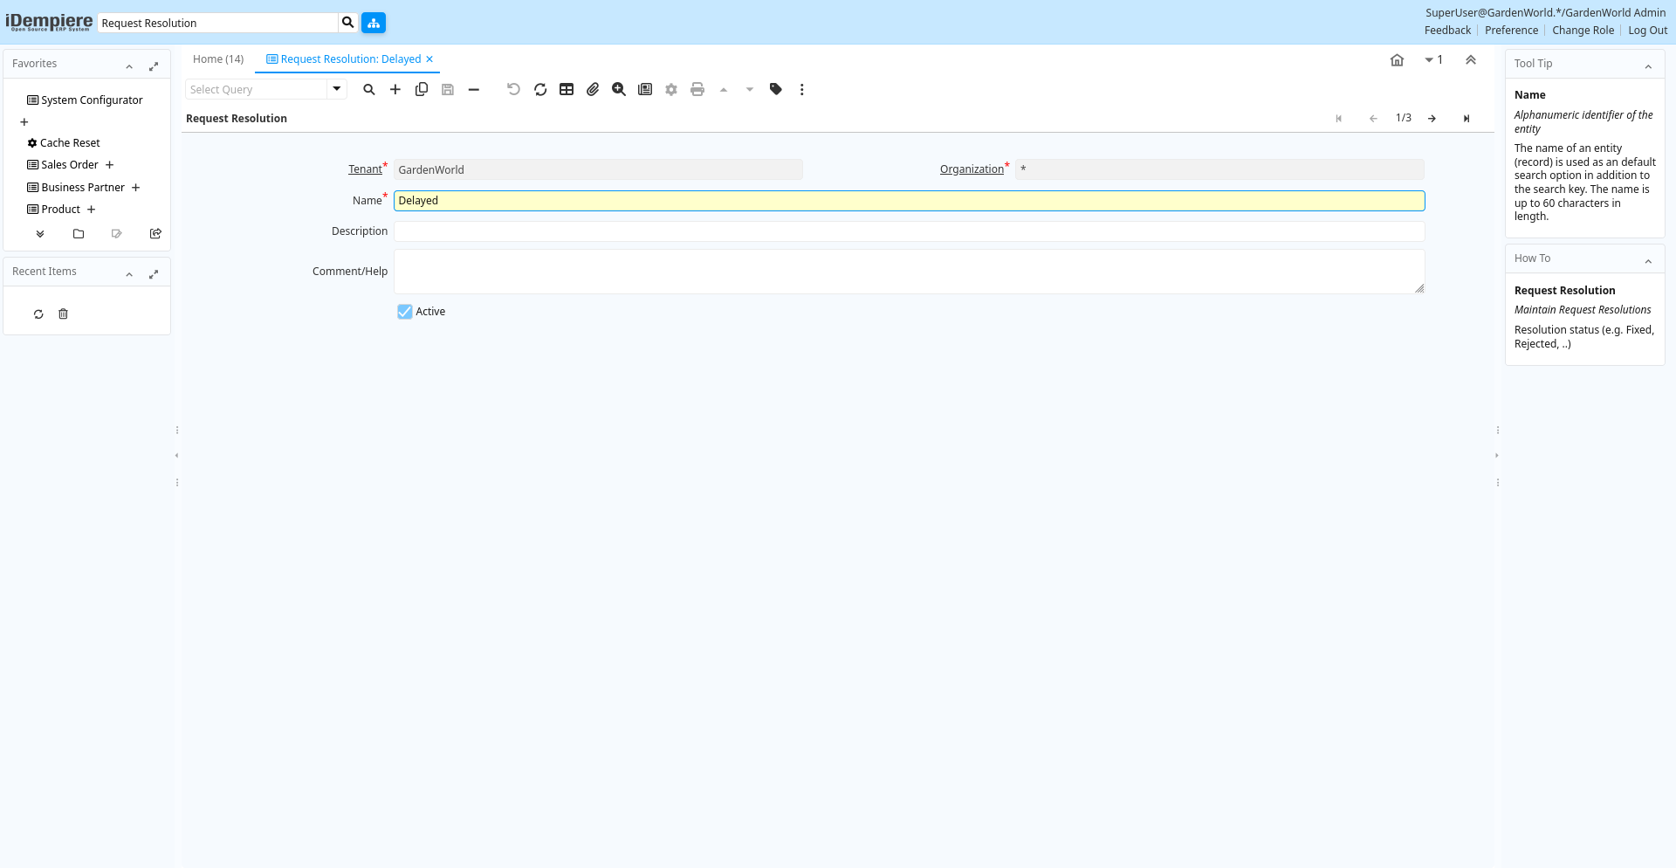1676x868 pixels.
Task: Click the Log Out link
Action: click(1647, 31)
